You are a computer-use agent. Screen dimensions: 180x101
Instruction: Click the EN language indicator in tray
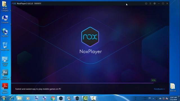coord(150,98)
